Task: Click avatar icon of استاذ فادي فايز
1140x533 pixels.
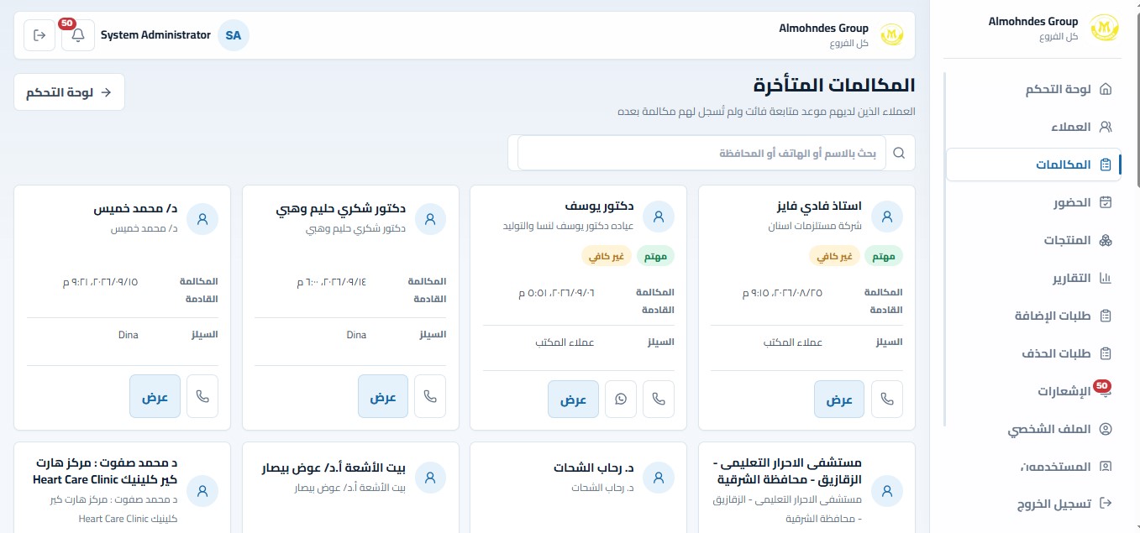Action: click(886, 217)
